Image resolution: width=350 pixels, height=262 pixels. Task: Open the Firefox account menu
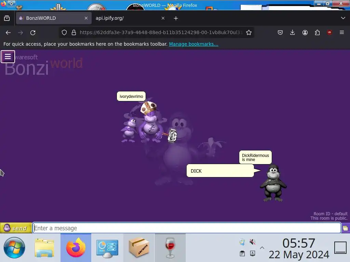click(305, 32)
